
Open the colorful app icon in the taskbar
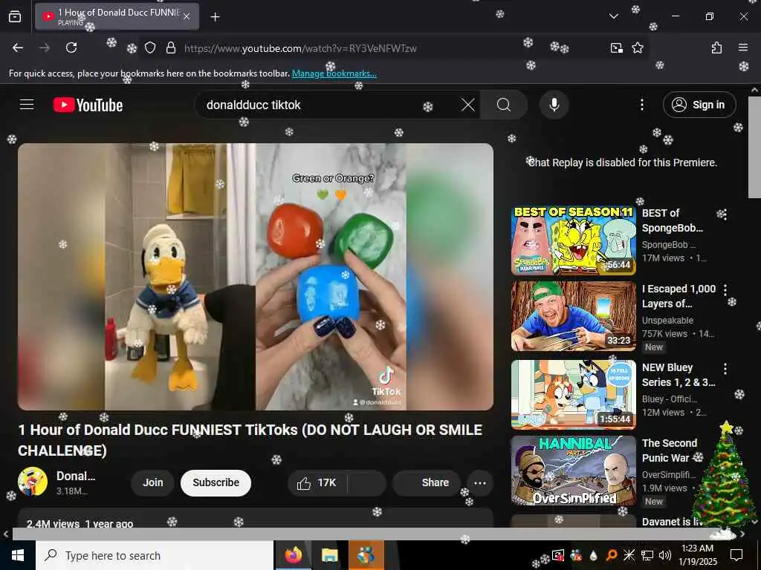[x=366, y=555]
